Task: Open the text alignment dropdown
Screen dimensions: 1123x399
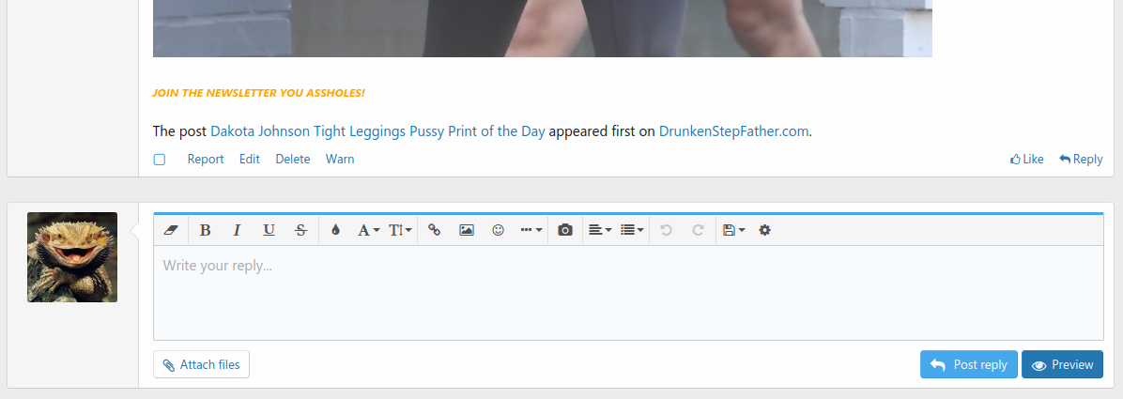Action: point(600,230)
